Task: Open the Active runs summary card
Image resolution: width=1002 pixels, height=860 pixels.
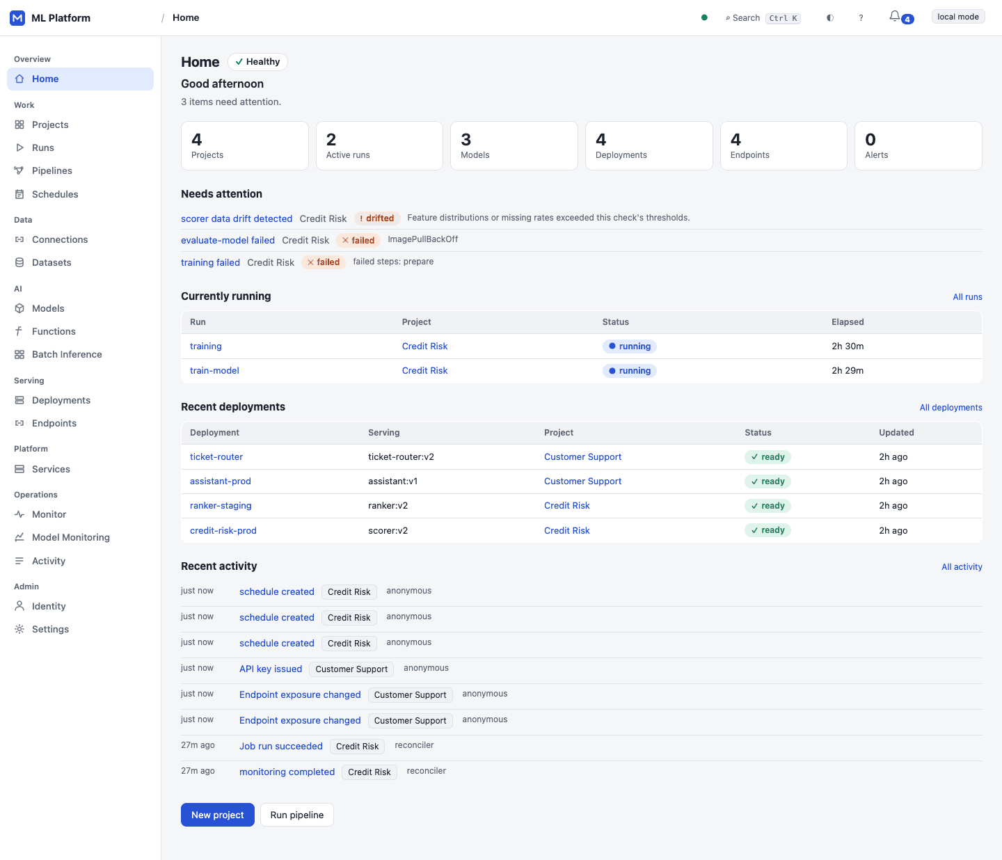Action: click(379, 146)
